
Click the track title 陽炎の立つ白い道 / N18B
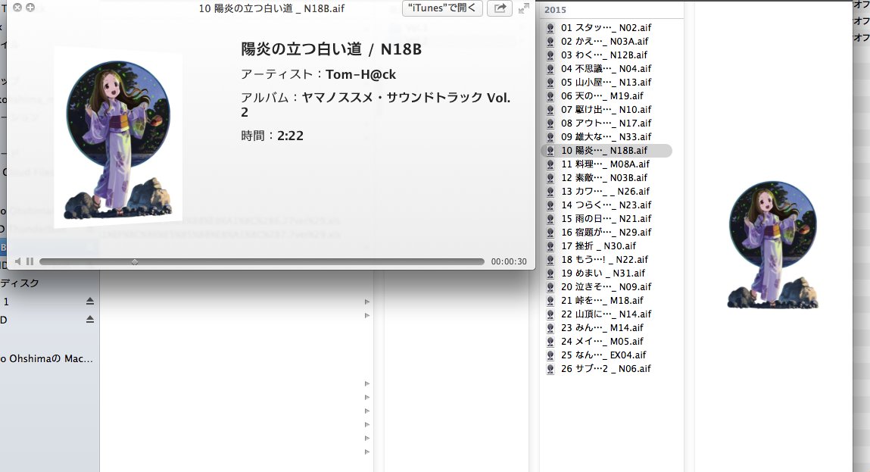click(x=331, y=49)
